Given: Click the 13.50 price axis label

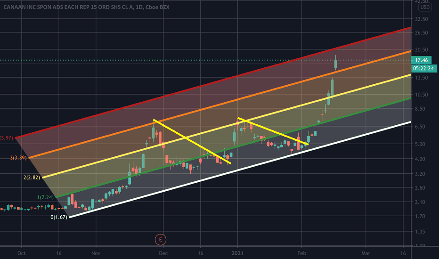Looking at the screenshot, I should point(422,78).
